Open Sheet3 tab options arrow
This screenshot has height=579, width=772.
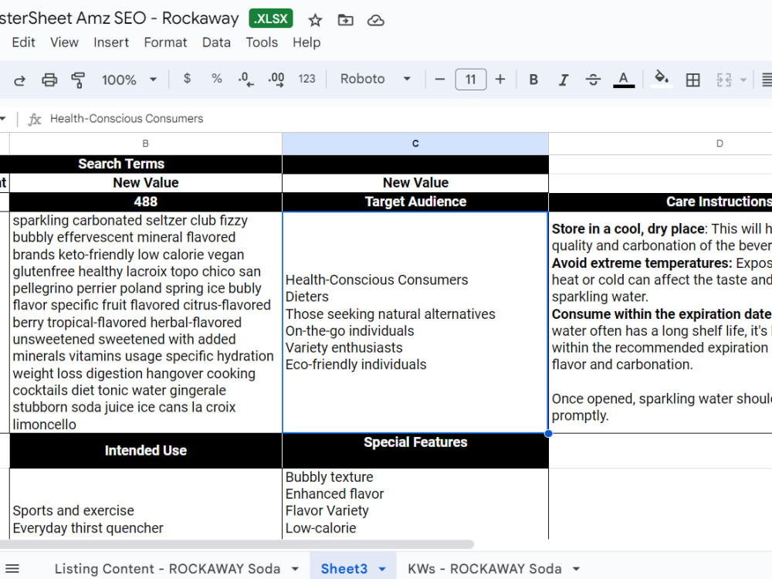click(382, 569)
